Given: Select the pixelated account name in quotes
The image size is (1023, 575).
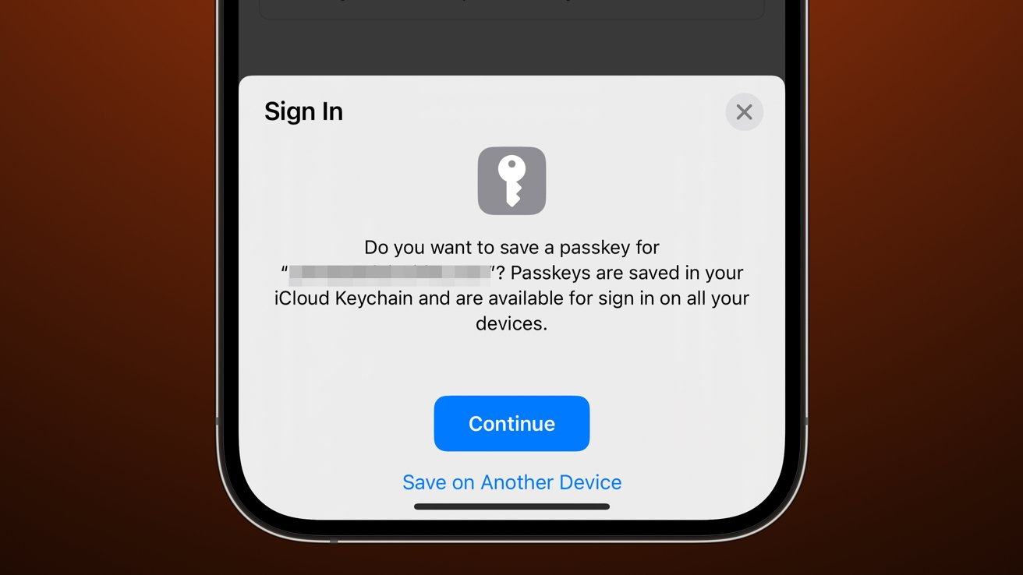Looking at the screenshot, I should (x=390, y=273).
